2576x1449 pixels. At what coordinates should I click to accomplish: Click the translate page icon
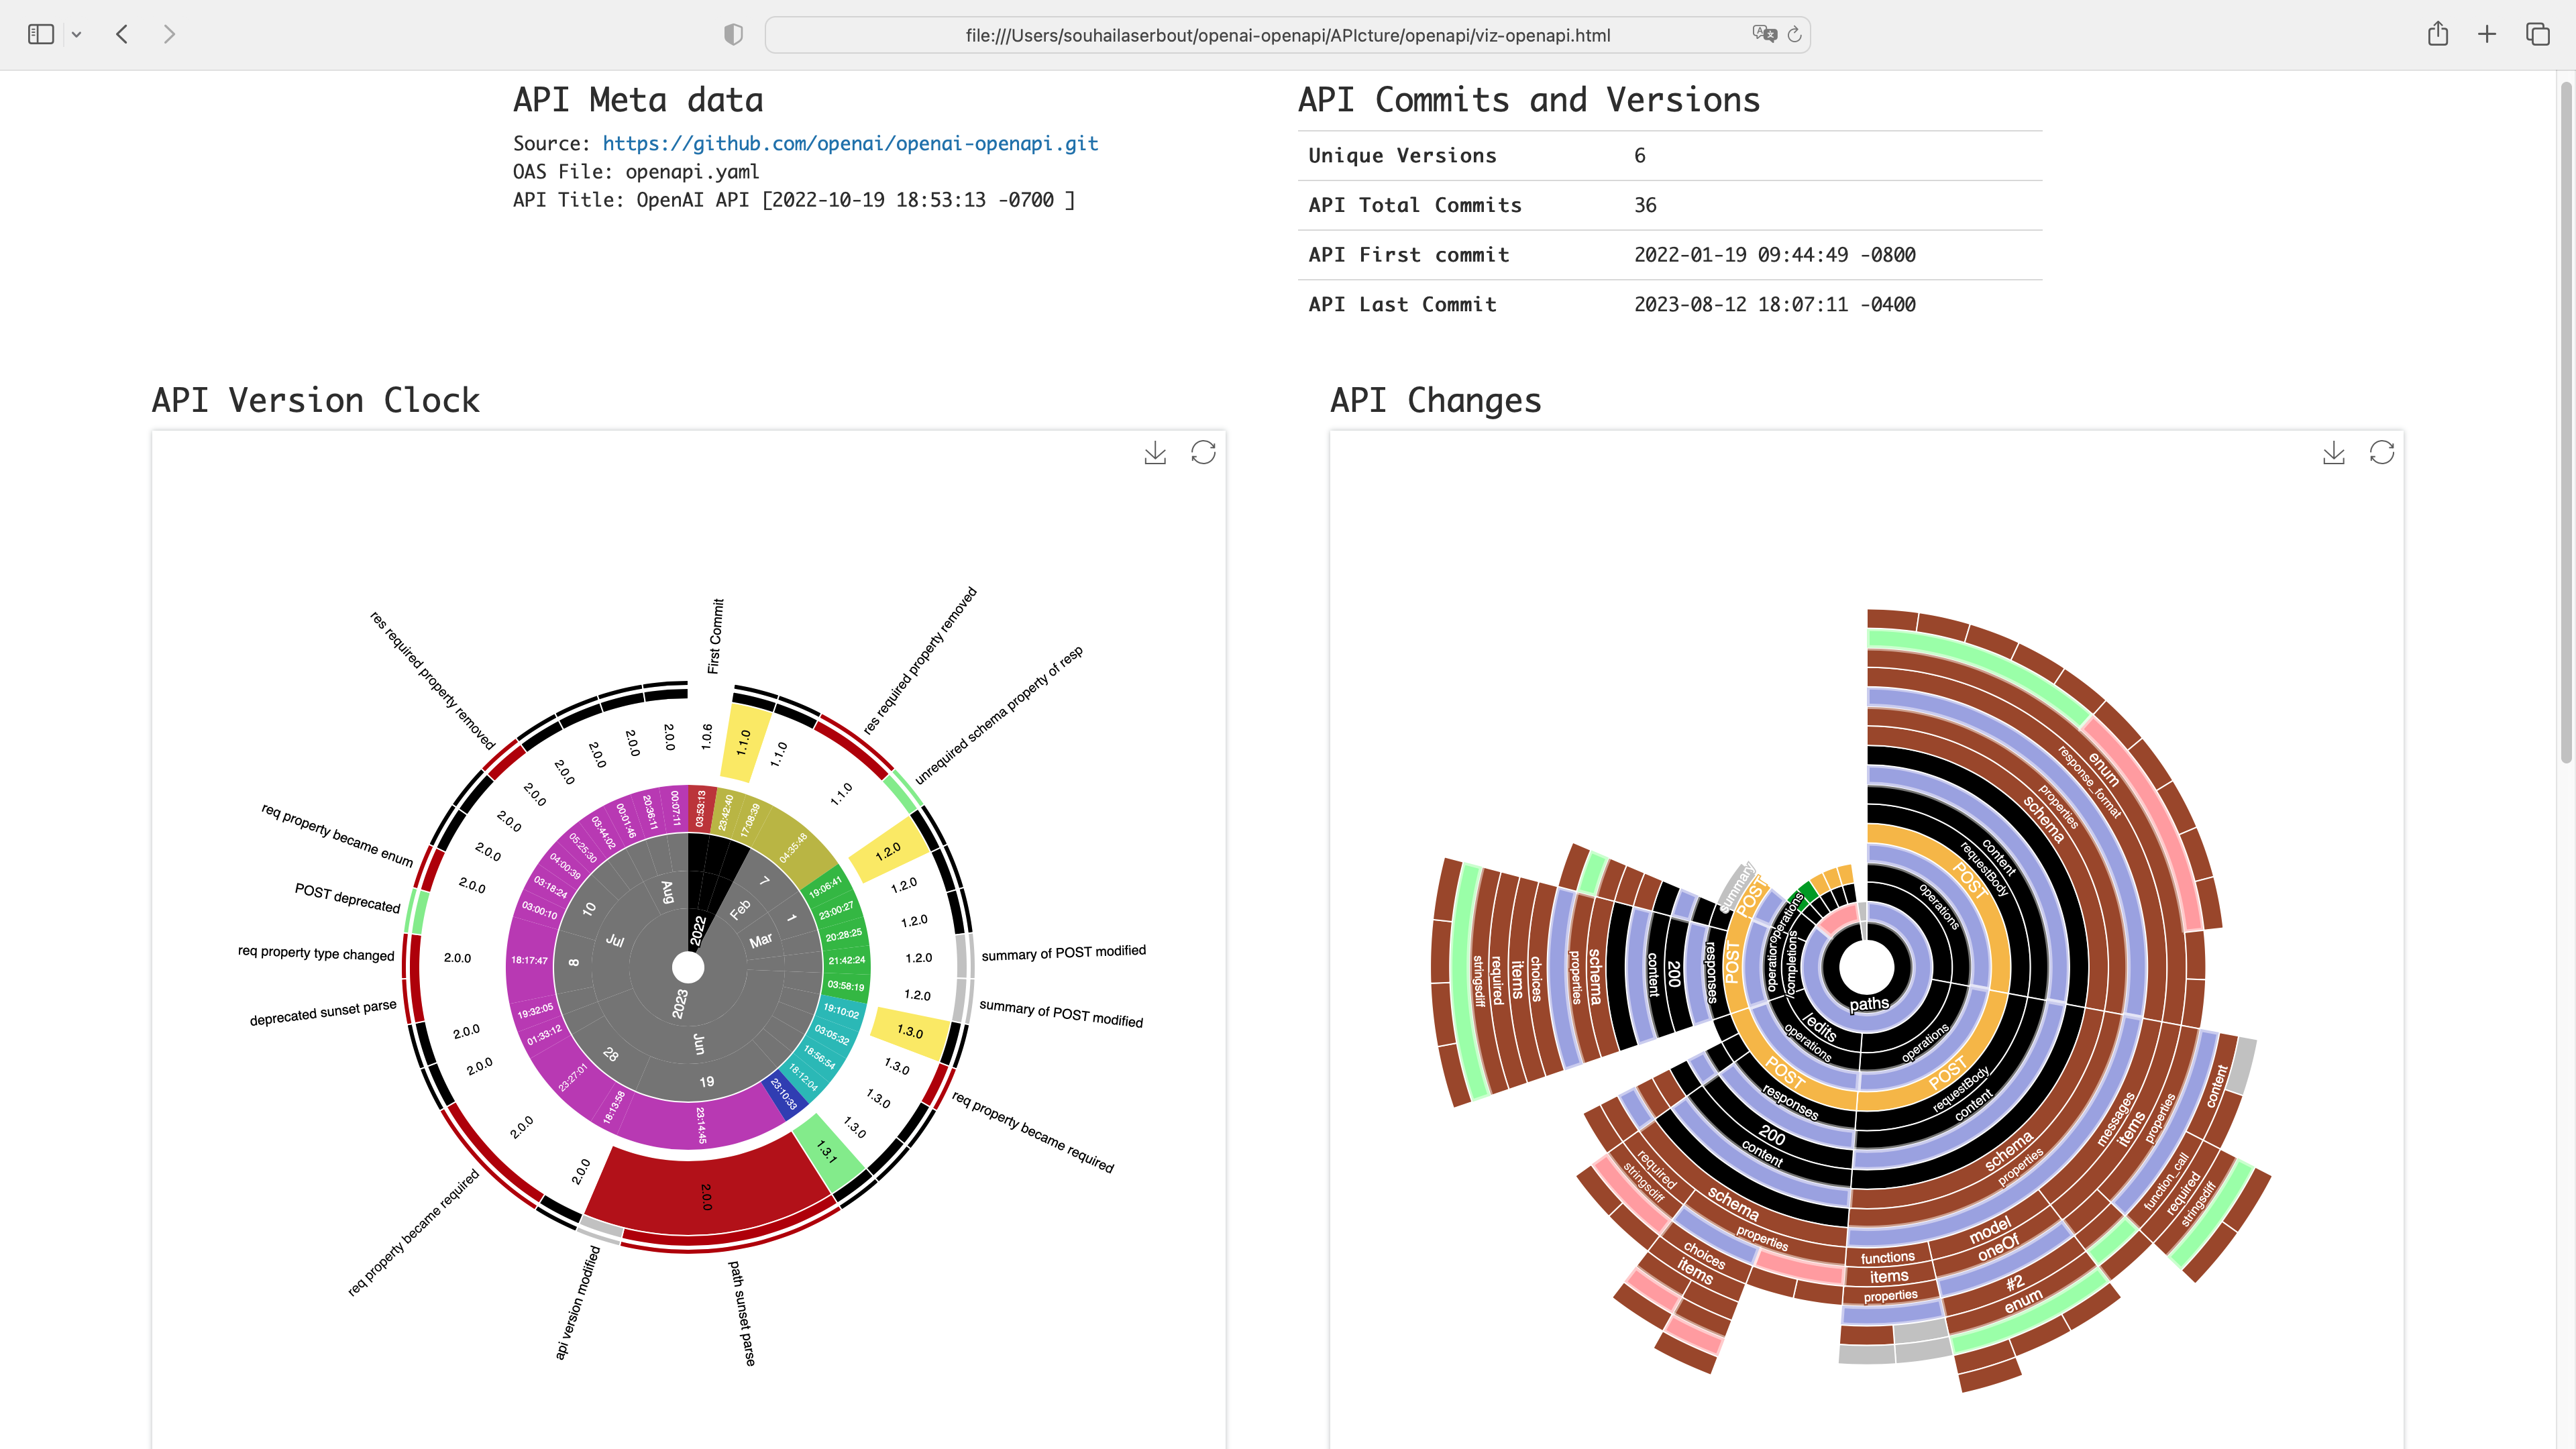[1764, 34]
